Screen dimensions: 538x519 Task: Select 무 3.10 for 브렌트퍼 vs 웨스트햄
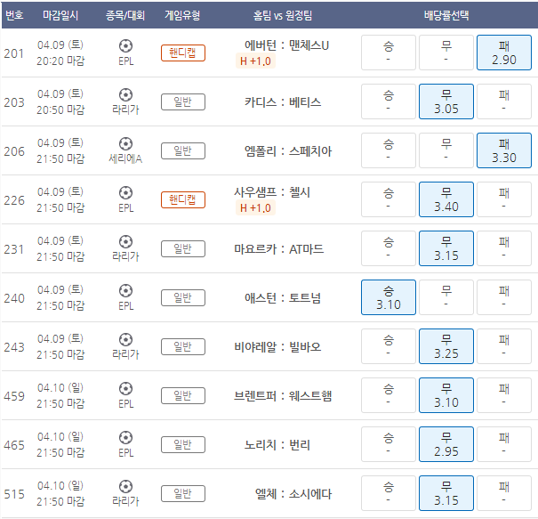coord(446,395)
